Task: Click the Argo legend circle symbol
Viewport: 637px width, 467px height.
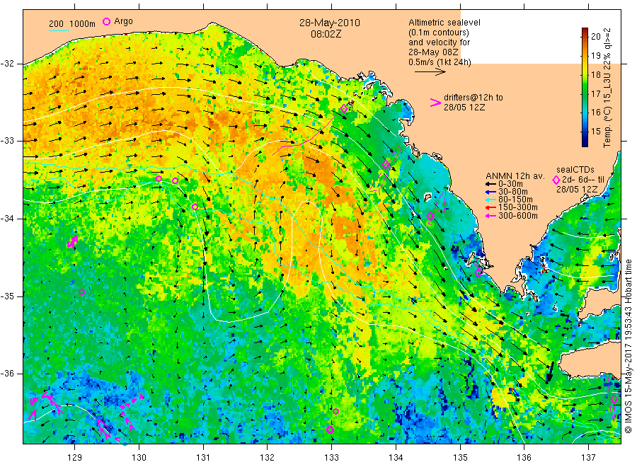Action: pos(106,22)
